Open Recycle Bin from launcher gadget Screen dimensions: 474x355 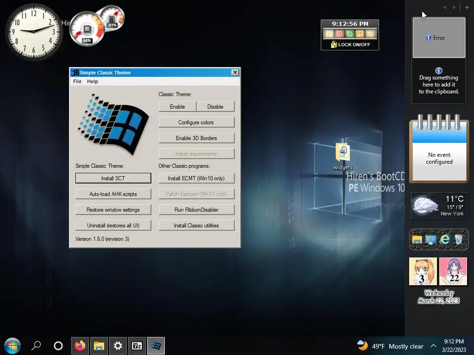pyautogui.click(x=459, y=240)
